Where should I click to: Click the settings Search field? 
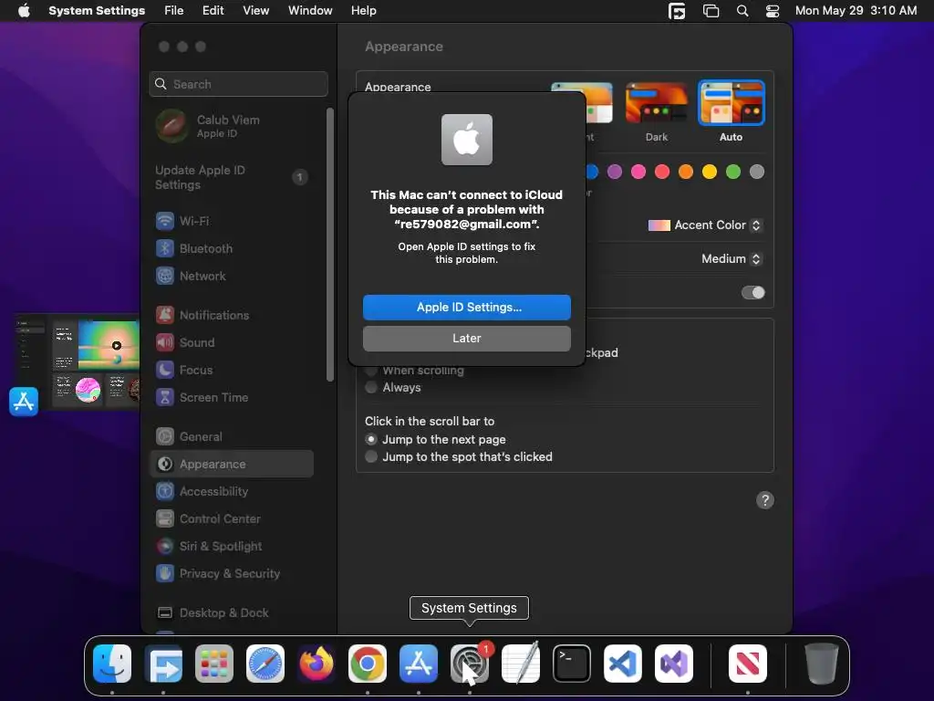[x=238, y=84]
